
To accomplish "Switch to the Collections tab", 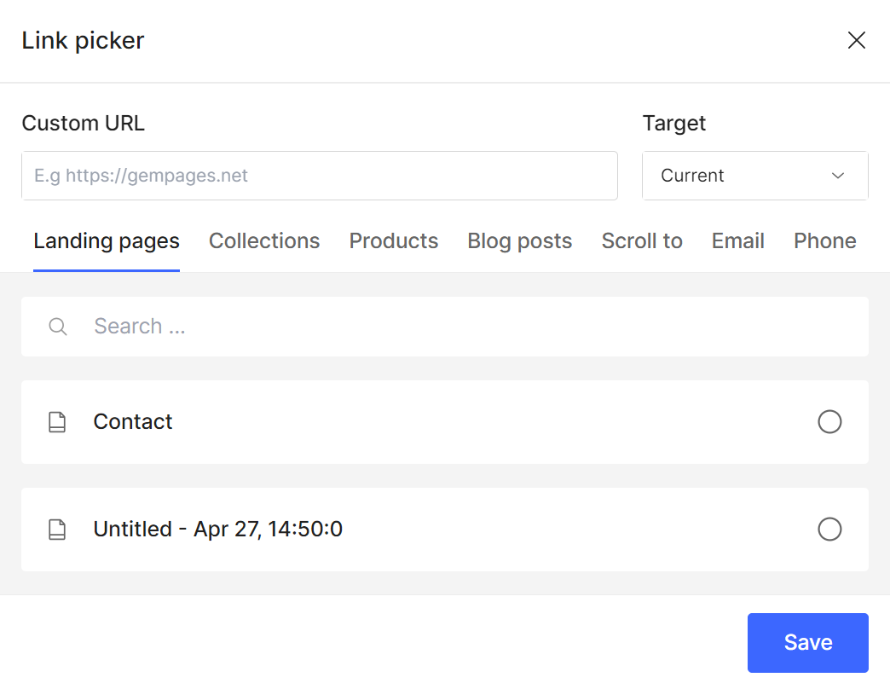I will [x=264, y=241].
